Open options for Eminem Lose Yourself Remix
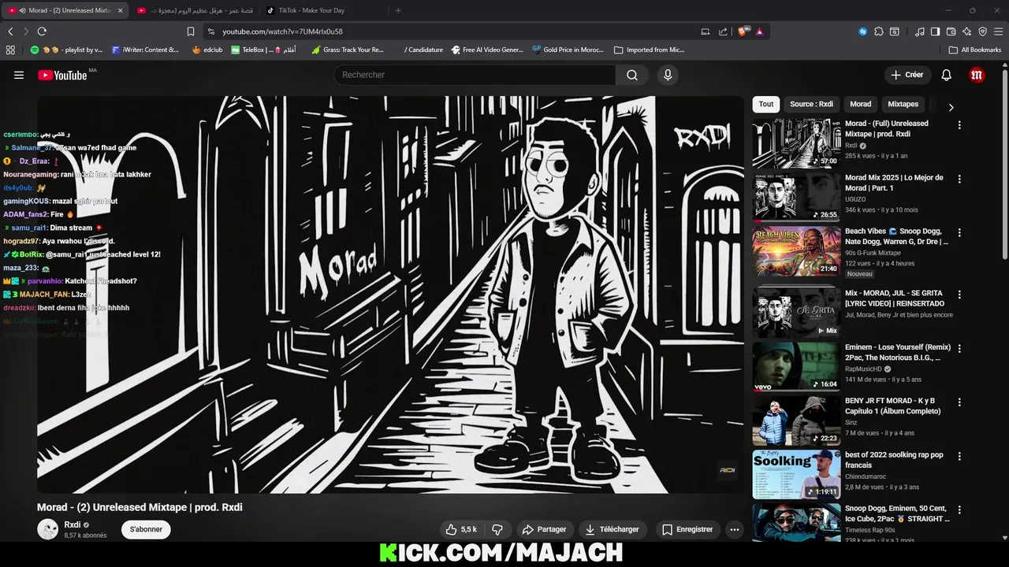This screenshot has height=567, width=1009. [959, 348]
